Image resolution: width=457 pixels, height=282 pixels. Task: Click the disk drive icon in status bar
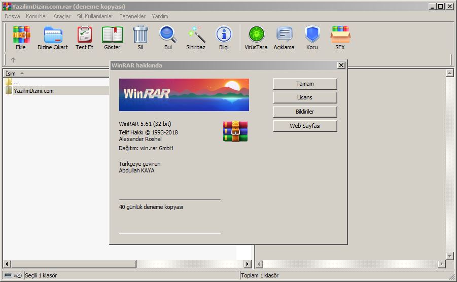[x=9, y=275]
